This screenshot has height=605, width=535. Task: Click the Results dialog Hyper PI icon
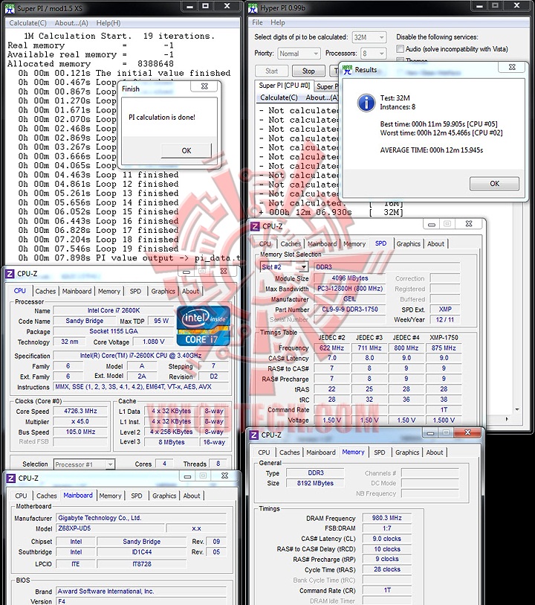tap(348, 70)
